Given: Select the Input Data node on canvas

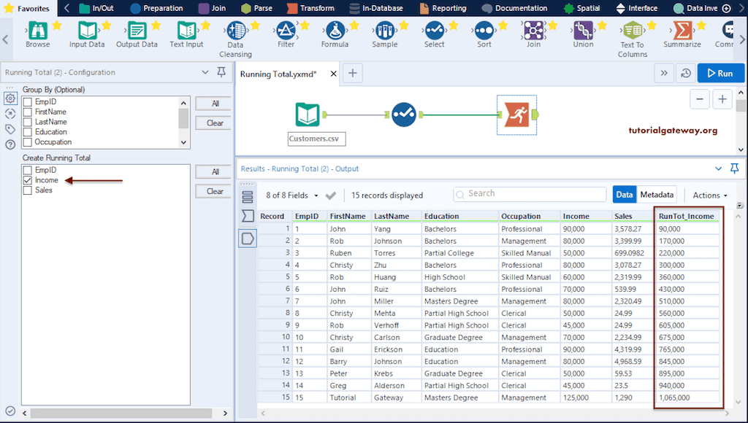Looking at the screenshot, I should point(308,115).
